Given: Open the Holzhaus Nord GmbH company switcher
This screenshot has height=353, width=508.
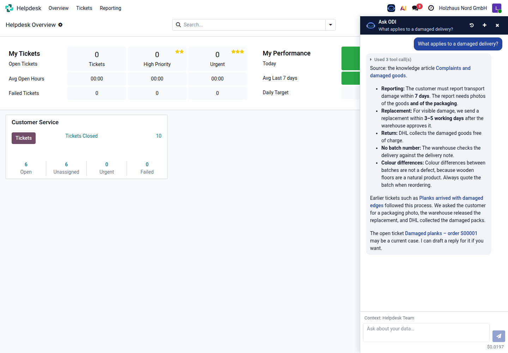Looking at the screenshot, I should pyautogui.click(x=463, y=8).
